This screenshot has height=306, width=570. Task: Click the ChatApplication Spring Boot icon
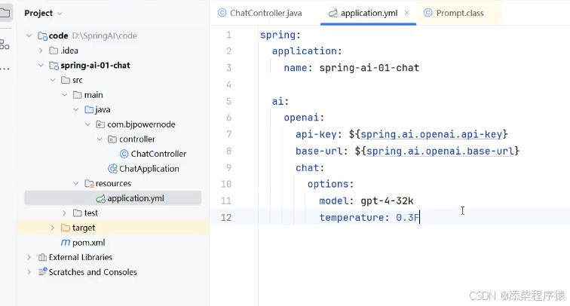(112, 169)
